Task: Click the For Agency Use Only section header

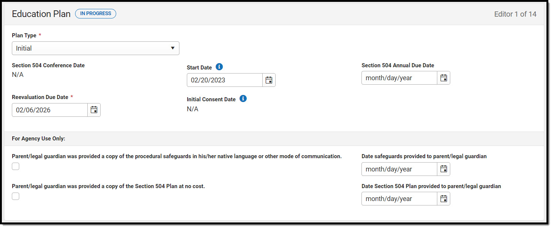Action: point(38,139)
